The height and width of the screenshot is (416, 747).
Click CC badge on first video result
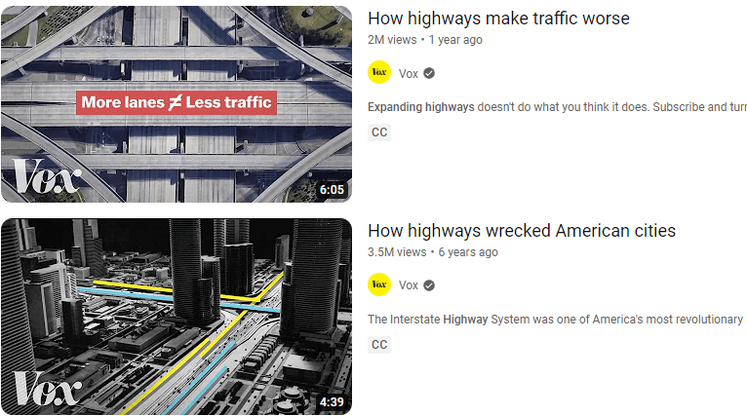(379, 132)
